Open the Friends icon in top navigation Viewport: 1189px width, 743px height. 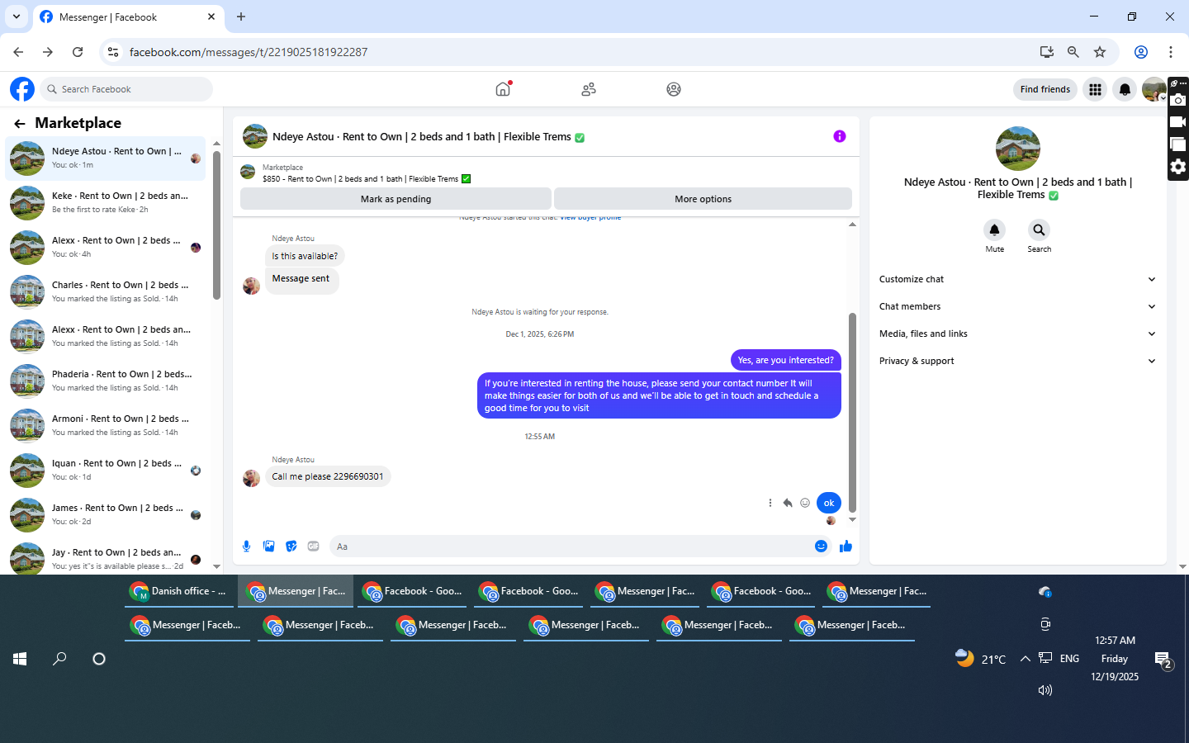pos(589,89)
